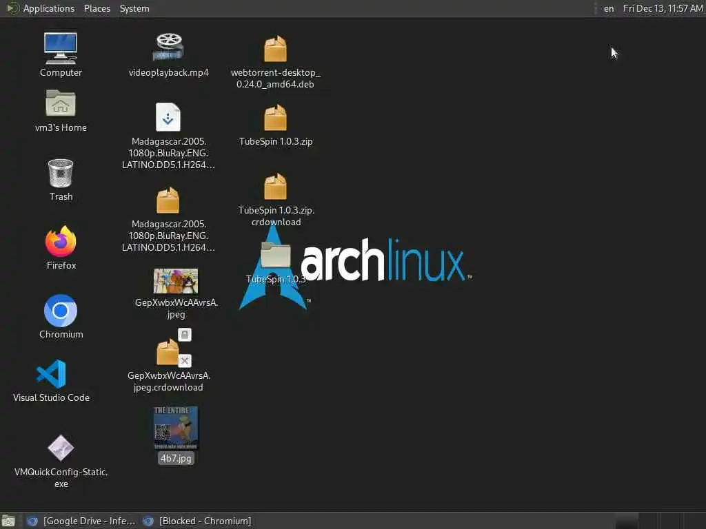Click the videoplayback.mp4 file name label

click(x=168, y=72)
